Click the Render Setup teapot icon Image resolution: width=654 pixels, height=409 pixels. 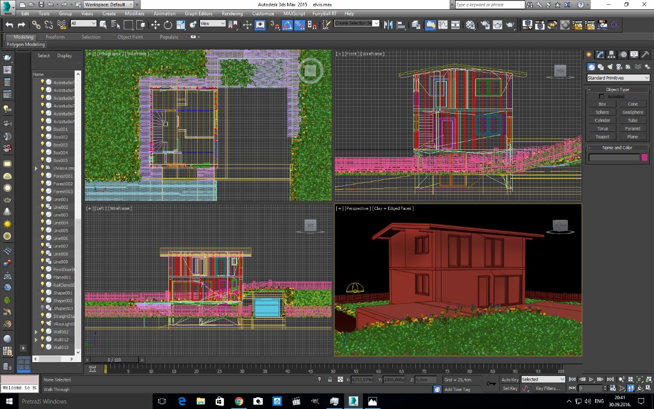[x=484, y=25]
